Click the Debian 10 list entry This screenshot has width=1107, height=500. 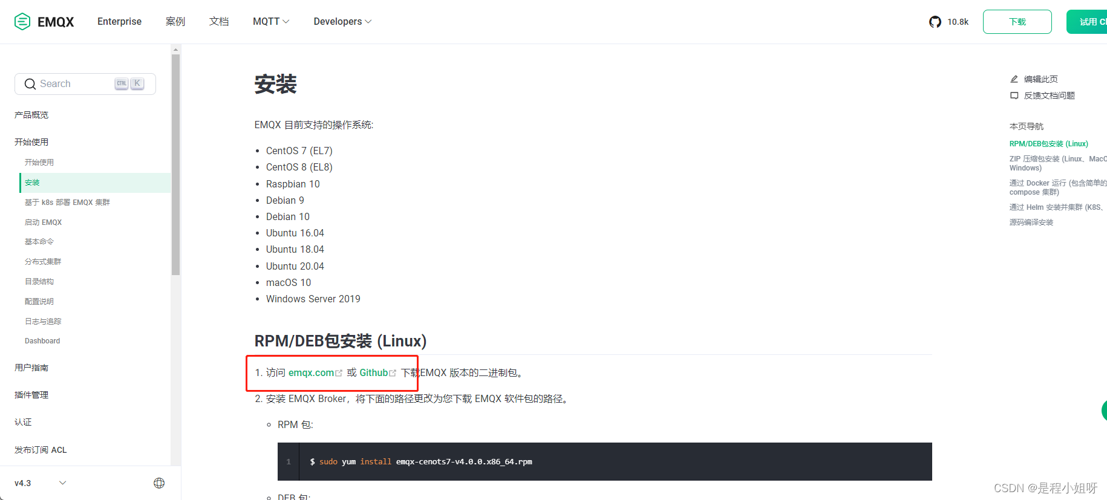[288, 217]
